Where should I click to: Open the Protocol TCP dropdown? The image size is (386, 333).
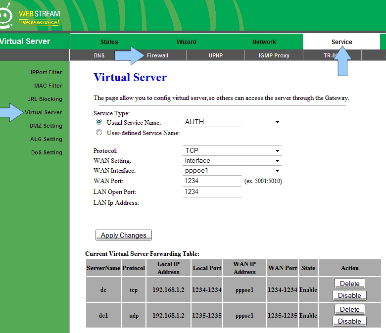click(232, 150)
